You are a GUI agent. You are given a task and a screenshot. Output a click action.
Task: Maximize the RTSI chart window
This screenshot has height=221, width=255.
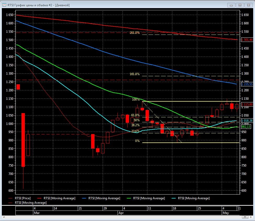click(x=240, y=5)
